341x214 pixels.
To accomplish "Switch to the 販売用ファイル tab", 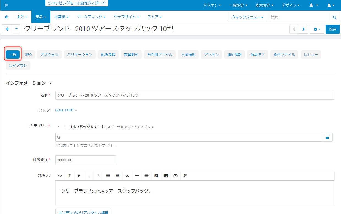I will (x=160, y=54).
